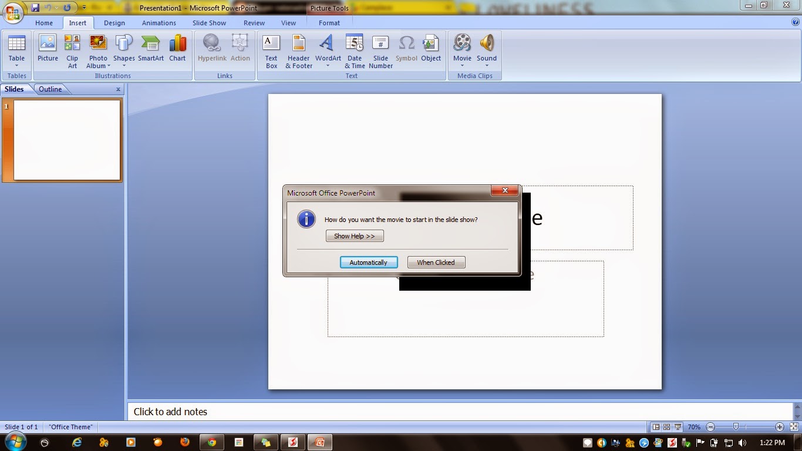Click the Photo Album icon
Viewport: 802px width, 451px height.
(x=98, y=43)
